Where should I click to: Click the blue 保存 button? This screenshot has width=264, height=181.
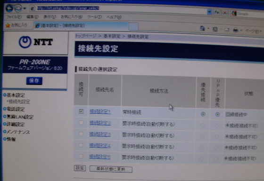coord(34,81)
